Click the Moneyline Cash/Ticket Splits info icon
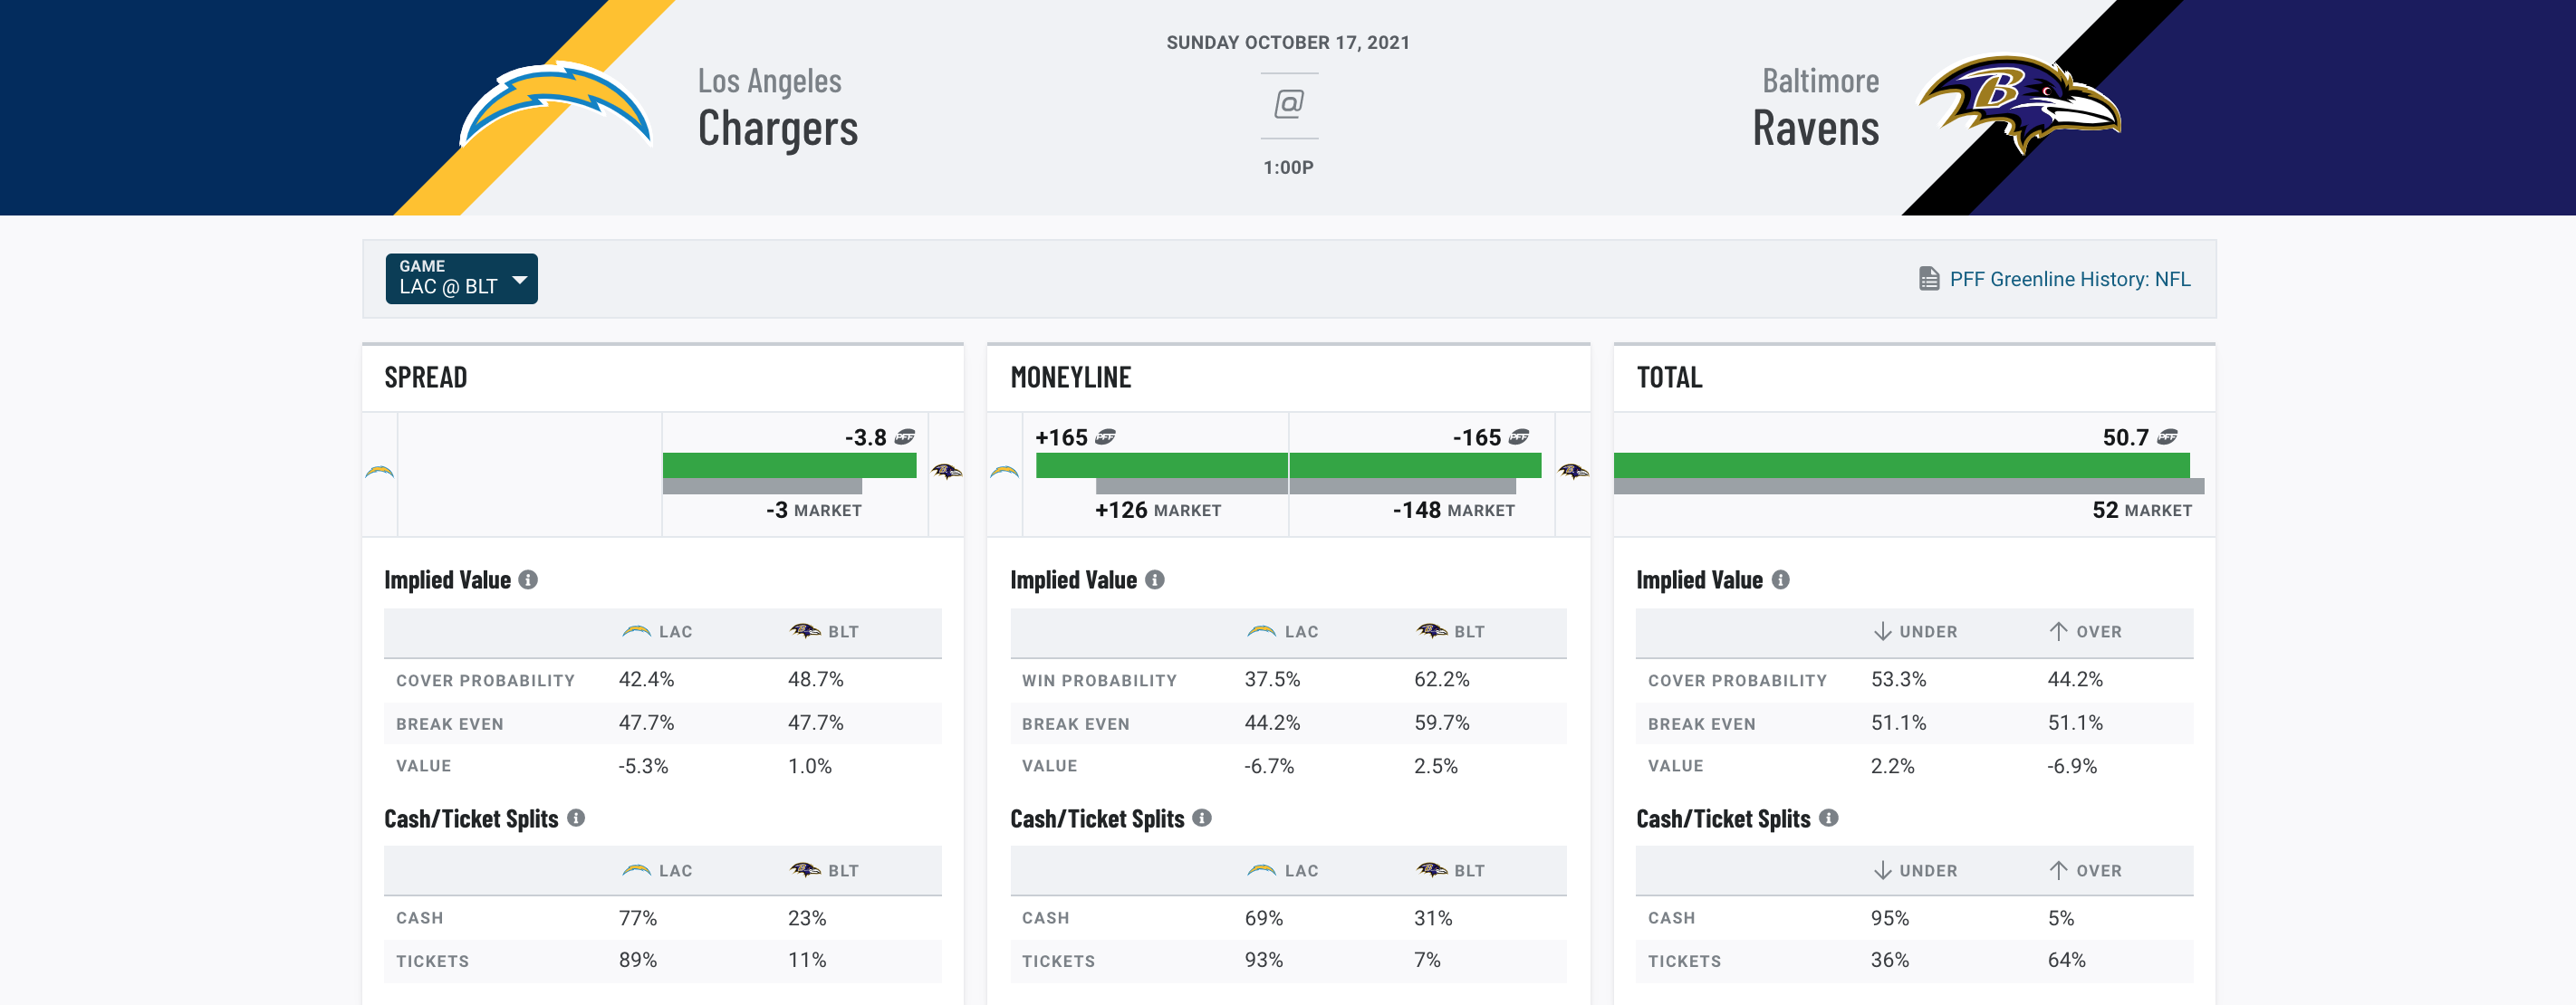Viewport: 2576px width, 1005px height. [1202, 818]
